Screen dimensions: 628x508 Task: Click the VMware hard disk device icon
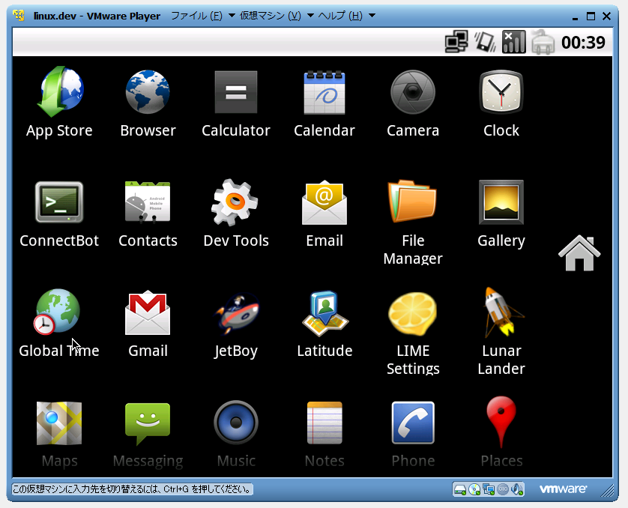pyautogui.click(x=460, y=489)
